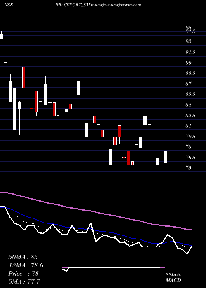Select the 87 price axis label
This screenshot has height=288, width=206.
pos(189,84)
